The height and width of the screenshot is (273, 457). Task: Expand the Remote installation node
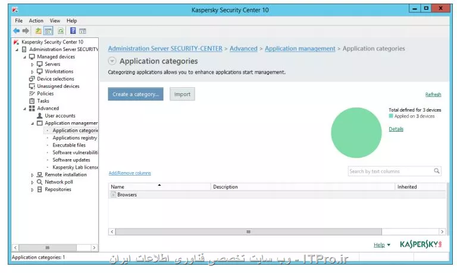tap(32, 175)
